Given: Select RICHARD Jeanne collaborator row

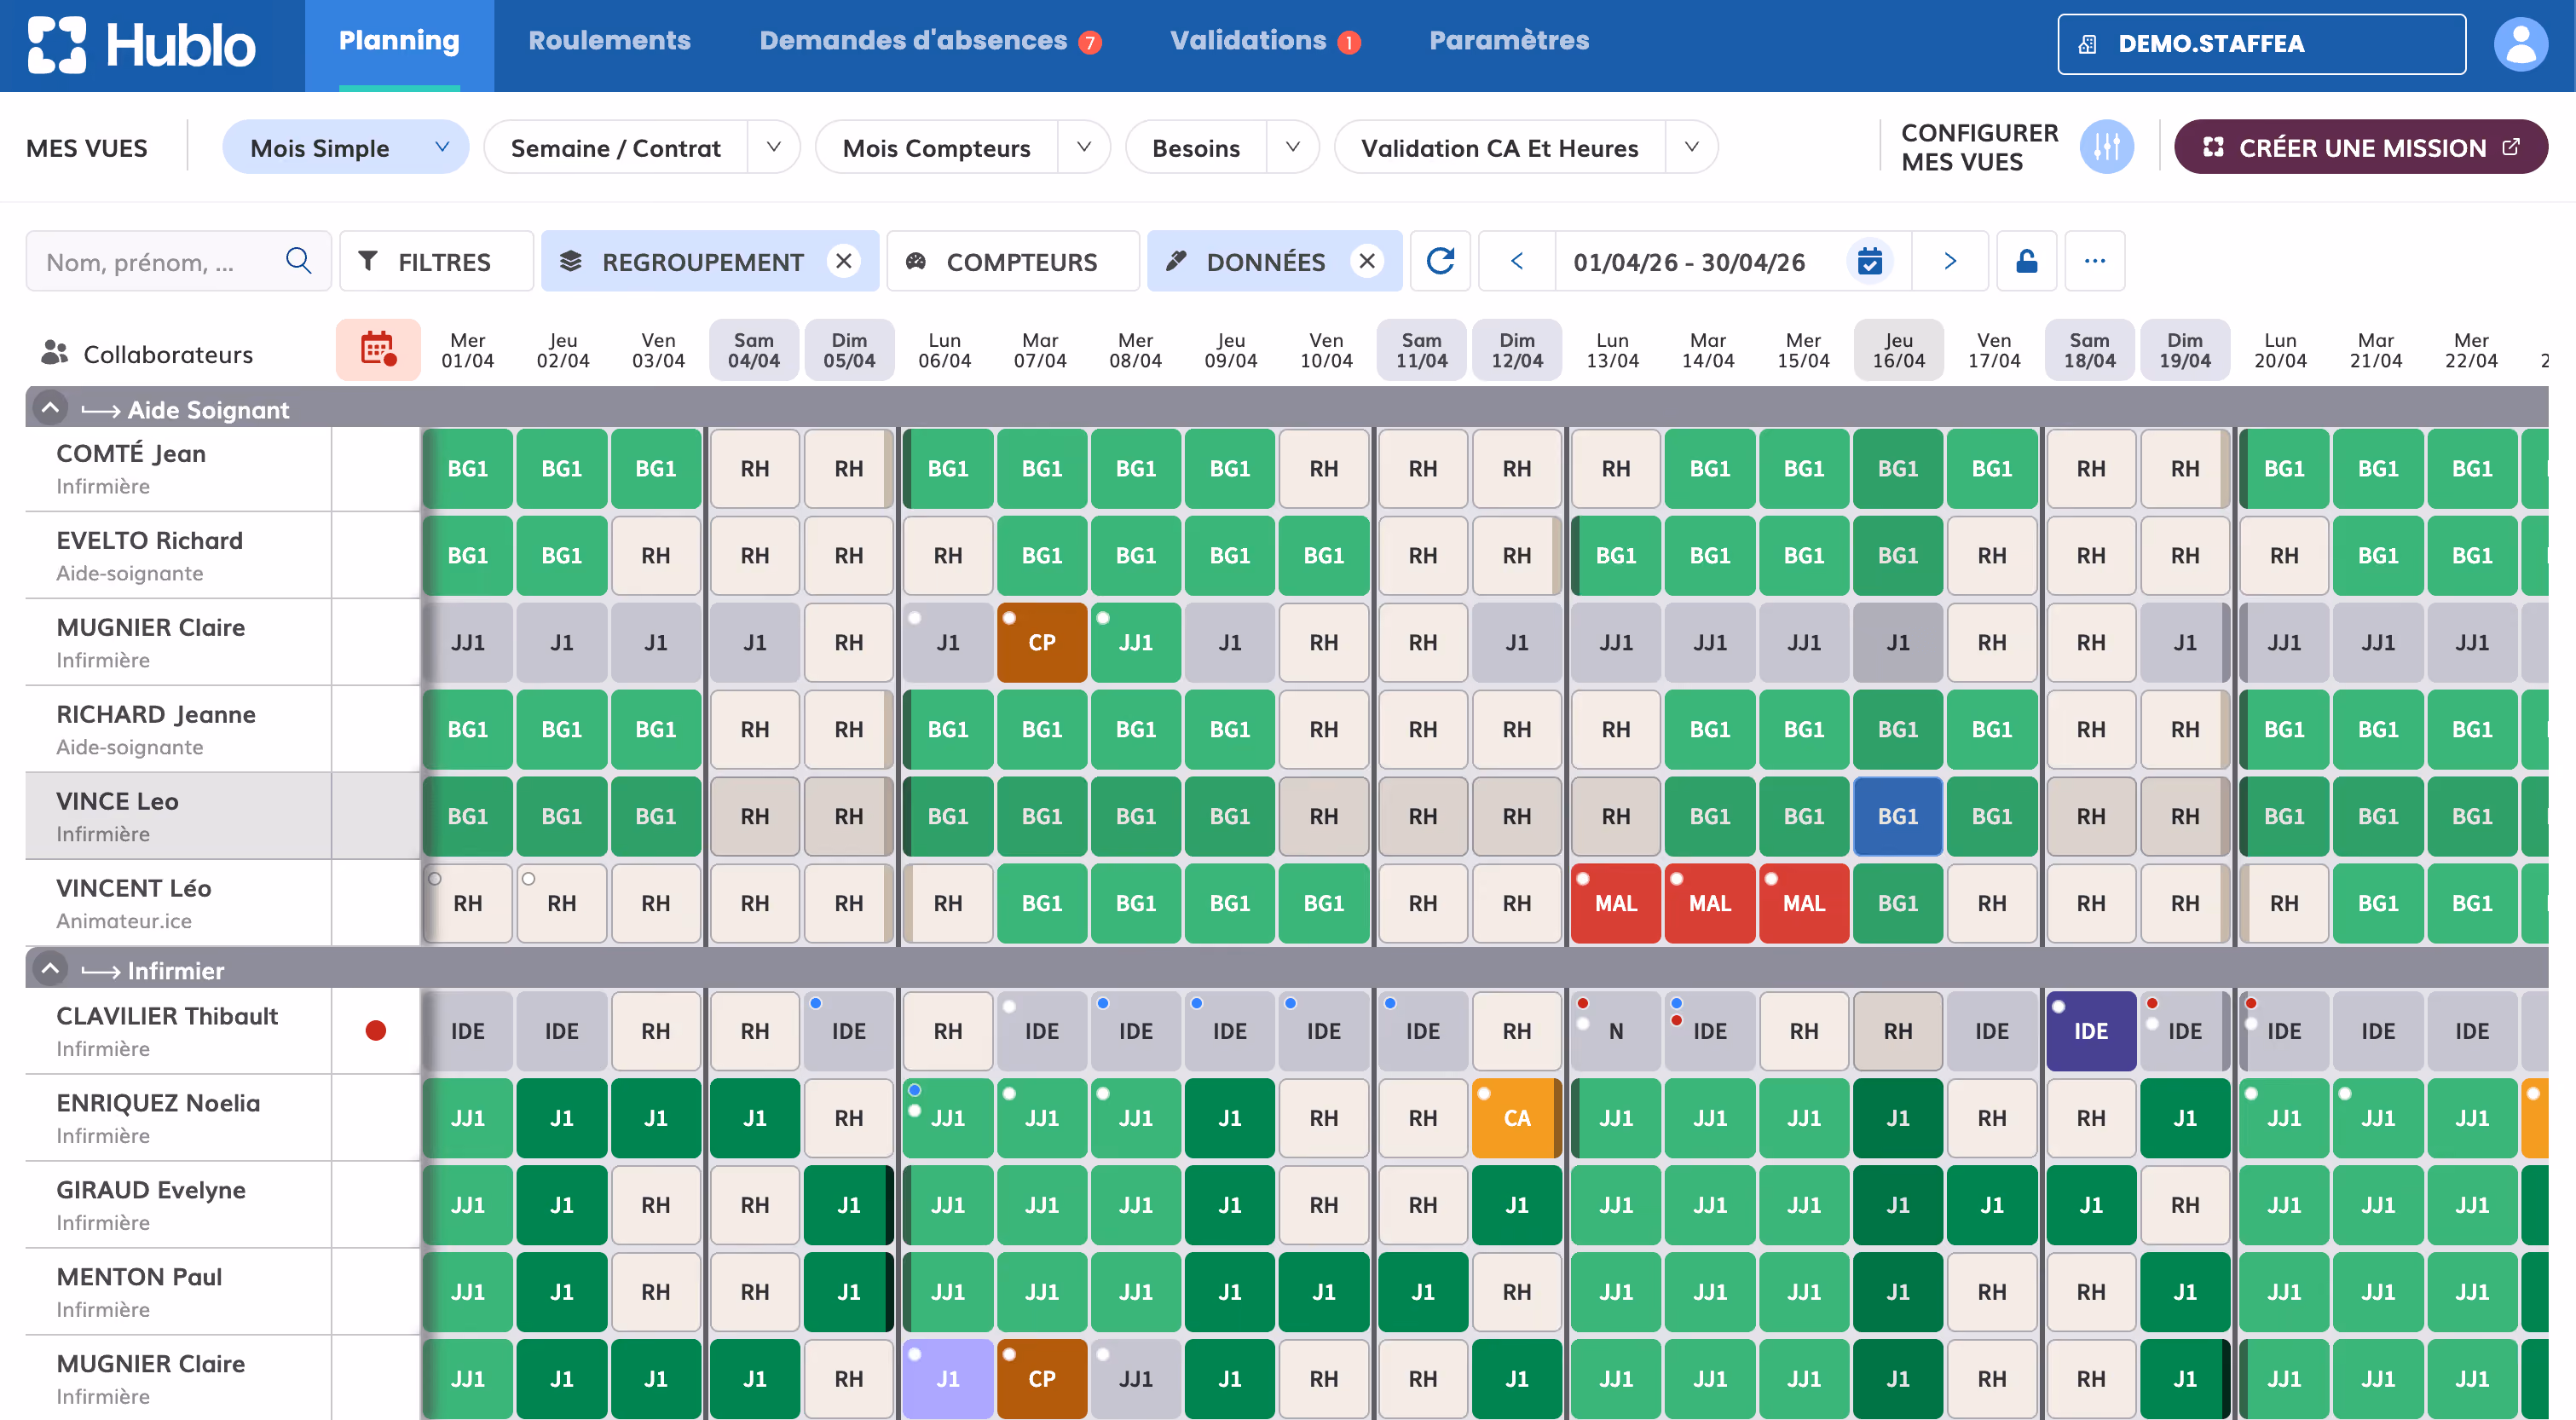Looking at the screenshot, I should click(178, 729).
